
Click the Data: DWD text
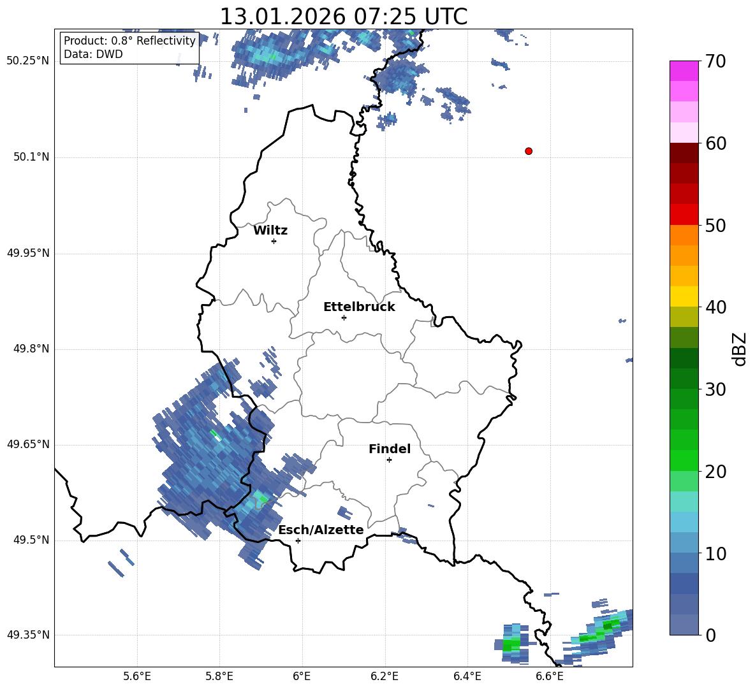click(93, 54)
